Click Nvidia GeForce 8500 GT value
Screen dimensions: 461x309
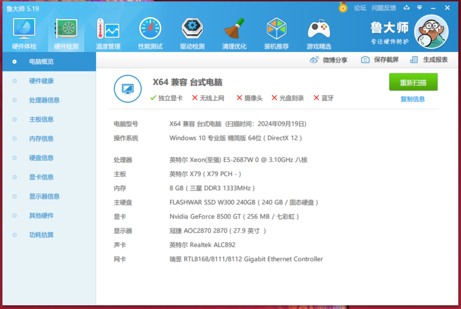(234, 216)
